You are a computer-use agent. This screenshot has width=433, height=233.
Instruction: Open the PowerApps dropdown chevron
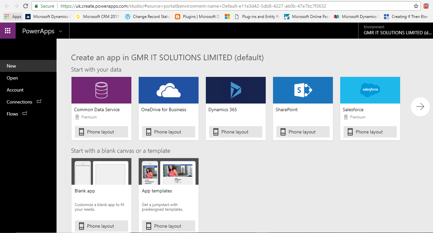coord(61,31)
